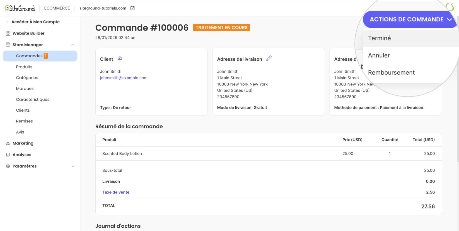Click the Taxe de vente link
459x231 pixels.
116,192
